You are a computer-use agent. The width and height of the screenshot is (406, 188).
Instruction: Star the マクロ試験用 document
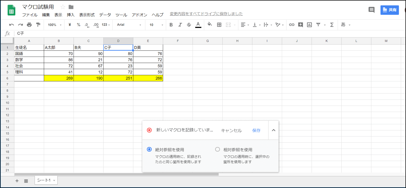(x=63, y=7)
